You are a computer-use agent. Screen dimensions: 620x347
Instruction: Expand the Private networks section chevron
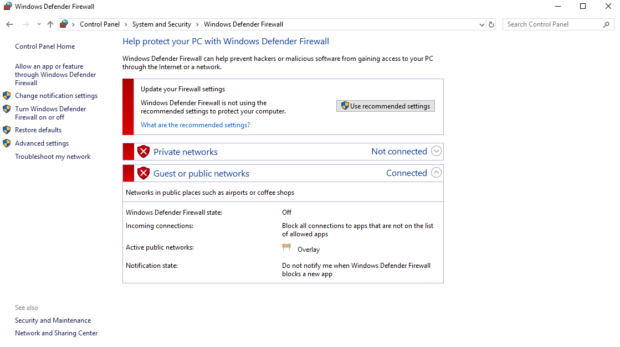click(x=436, y=151)
